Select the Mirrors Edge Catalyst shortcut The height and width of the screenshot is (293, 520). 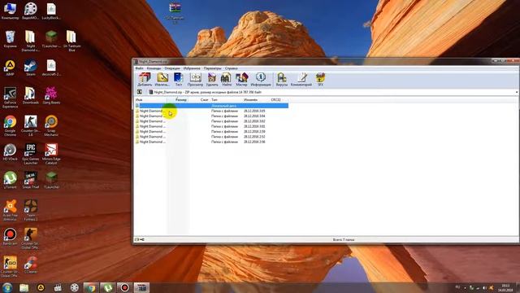point(51,154)
